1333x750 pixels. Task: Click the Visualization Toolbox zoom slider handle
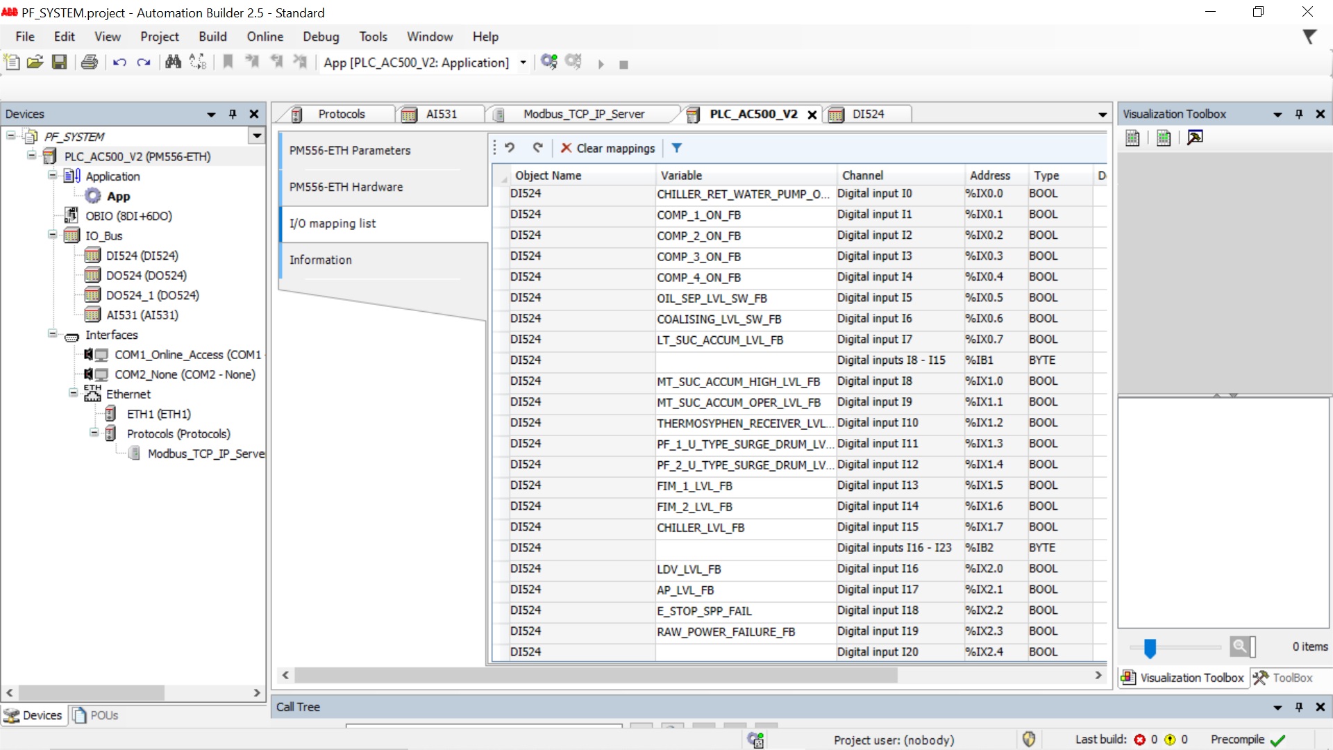[1150, 648]
